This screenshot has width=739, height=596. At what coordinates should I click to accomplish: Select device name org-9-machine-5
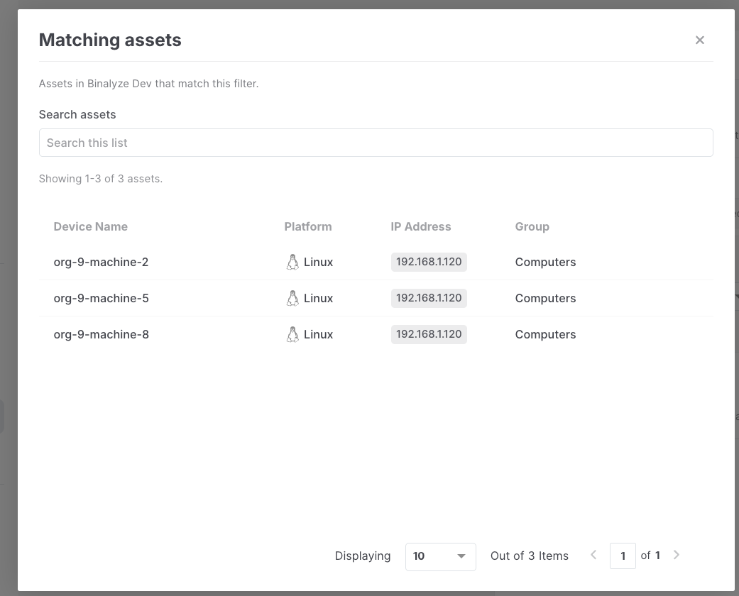(101, 298)
